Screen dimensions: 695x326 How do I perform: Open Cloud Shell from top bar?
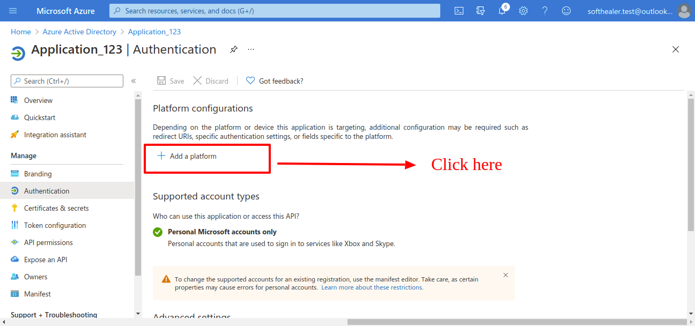(459, 11)
